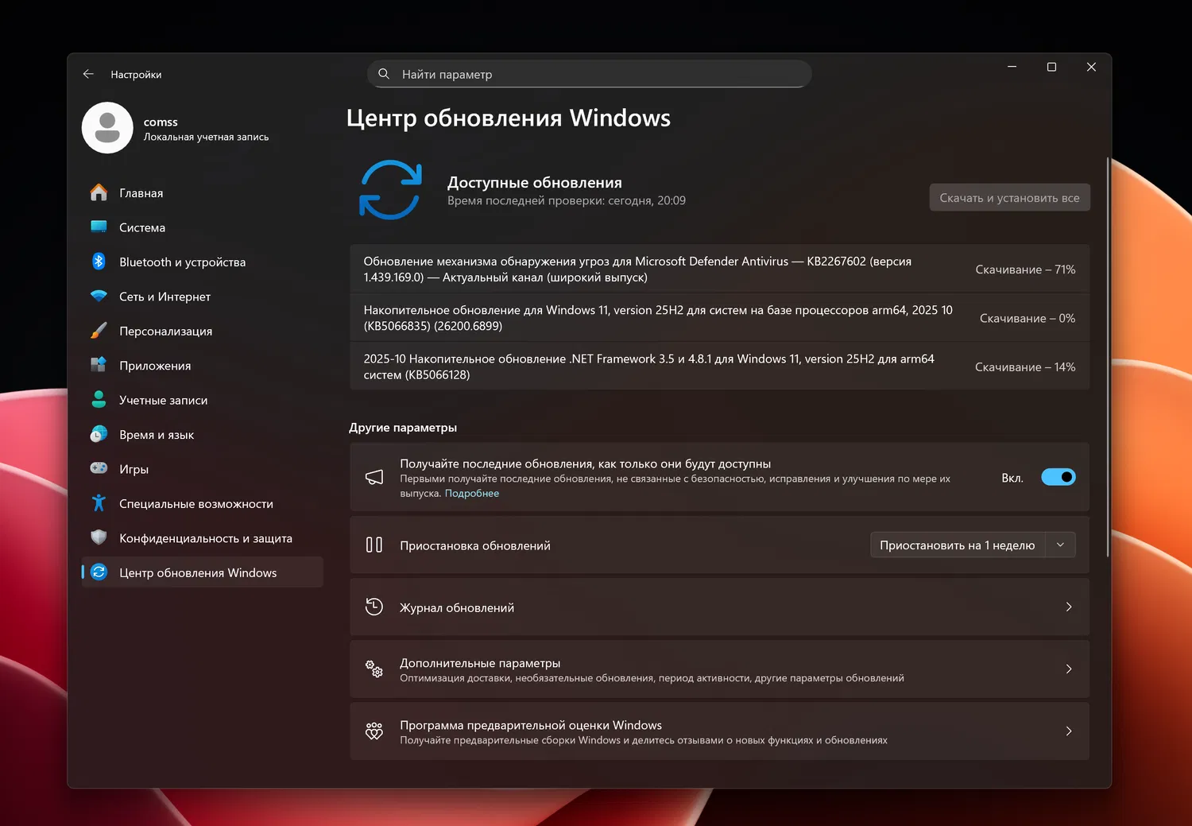This screenshot has width=1192, height=826.
Task: Click the Система monitor icon
Action: [x=99, y=227]
